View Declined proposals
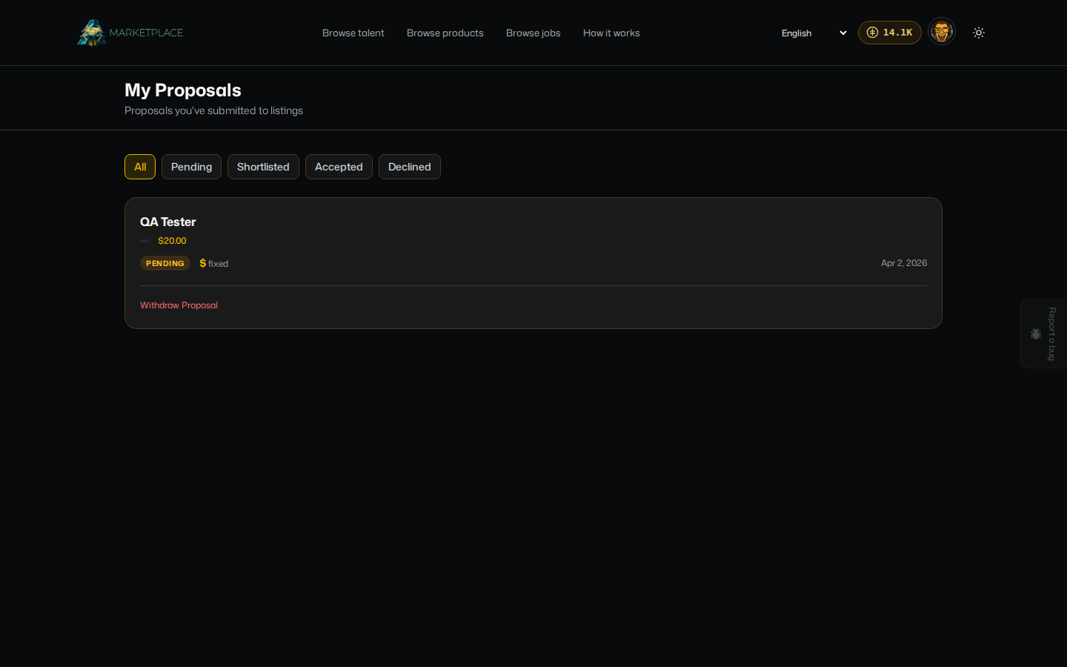The height and width of the screenshot is (667, 1067). [410, 167]
